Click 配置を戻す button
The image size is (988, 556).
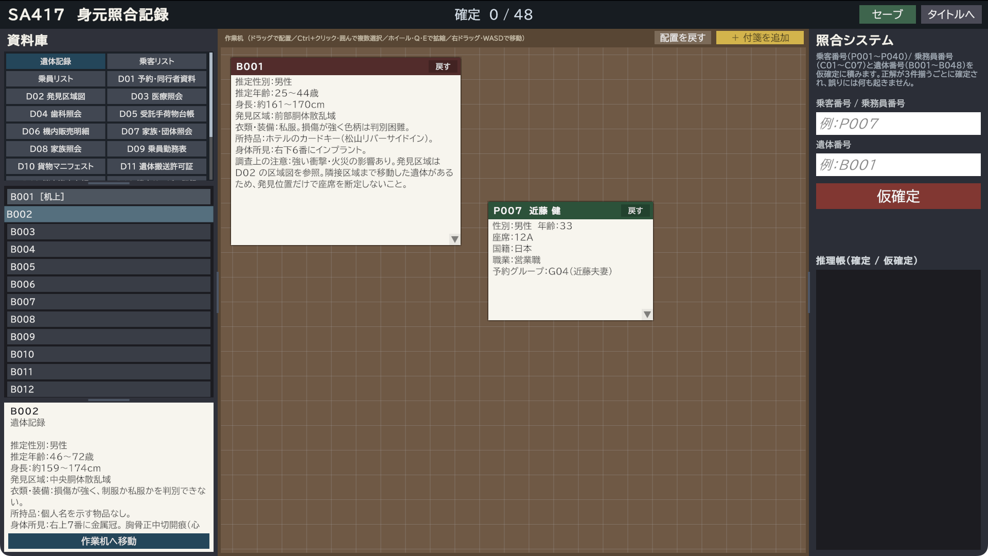[682, 38]
